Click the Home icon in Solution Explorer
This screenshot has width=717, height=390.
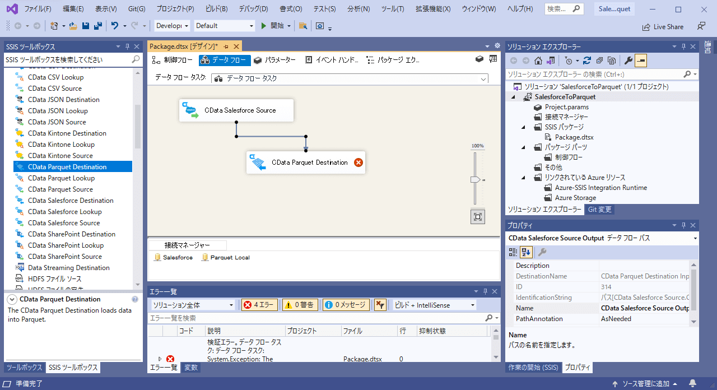tap(538, 61)
